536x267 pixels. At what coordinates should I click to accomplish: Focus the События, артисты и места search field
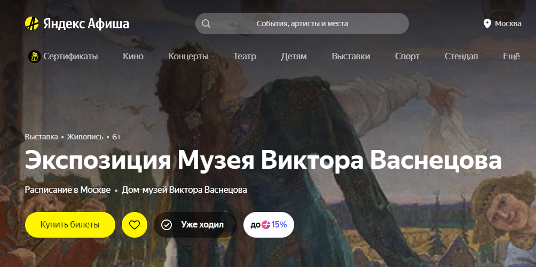click(302, 23)
